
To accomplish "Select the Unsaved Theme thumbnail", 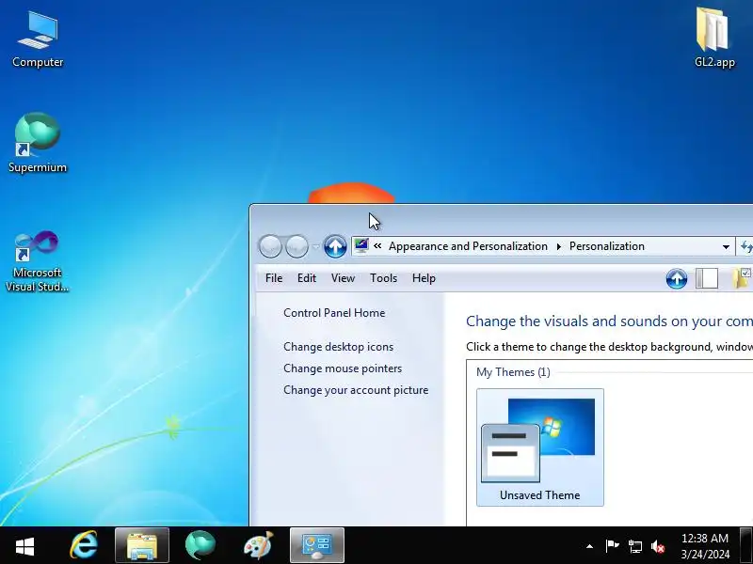I will [x=539, y=447].
